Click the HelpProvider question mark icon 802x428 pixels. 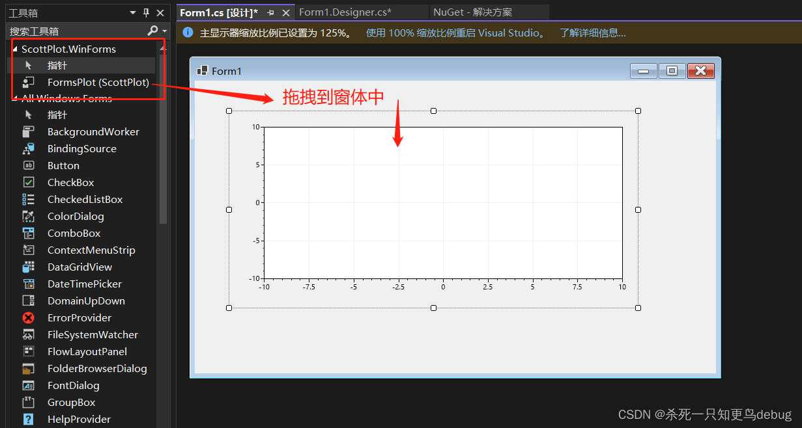point(29,420)
